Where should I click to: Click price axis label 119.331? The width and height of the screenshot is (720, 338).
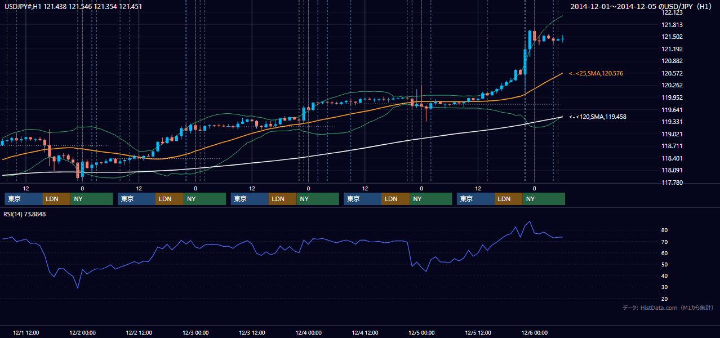[x=672, y=122]
